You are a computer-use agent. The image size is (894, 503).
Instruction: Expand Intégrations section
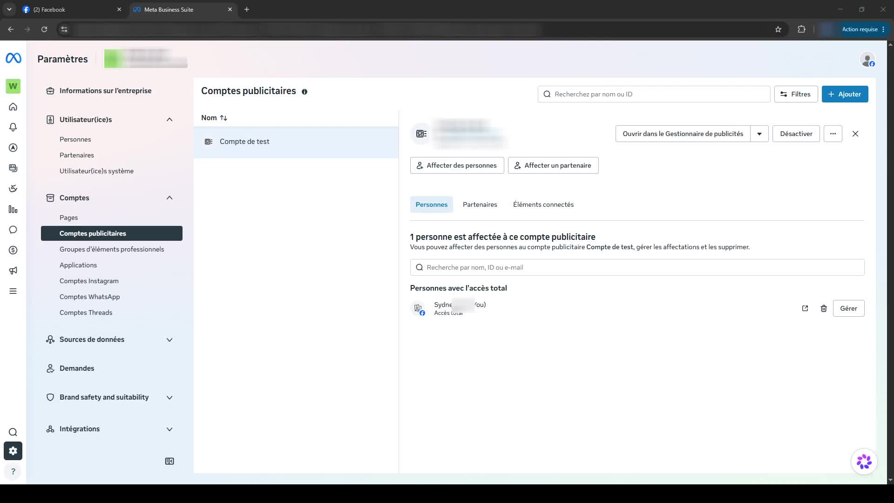click(169, 429)
